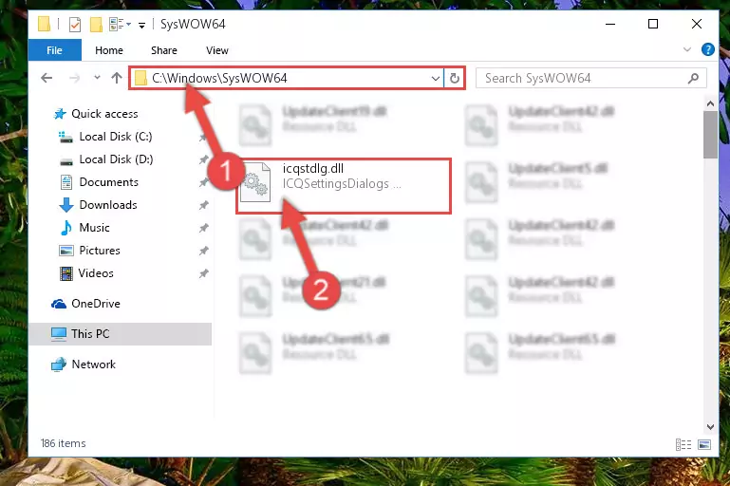Click the vertical scrollbar thumb
Image resolution: width=730 pixels, height=486 pixels.
710,135
